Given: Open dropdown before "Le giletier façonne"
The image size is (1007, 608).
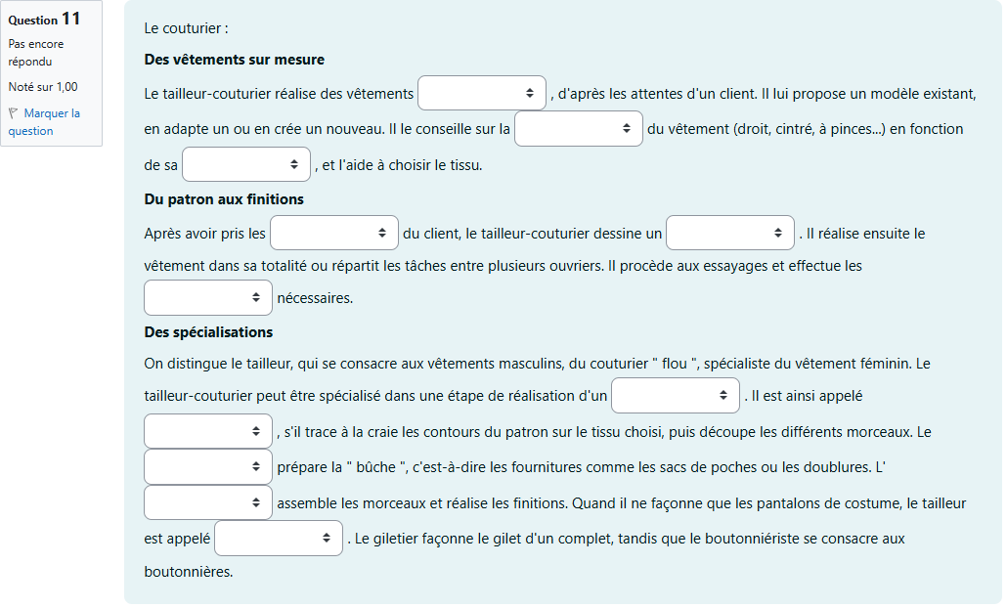Looking at the screenshot, I should [279, 538].
